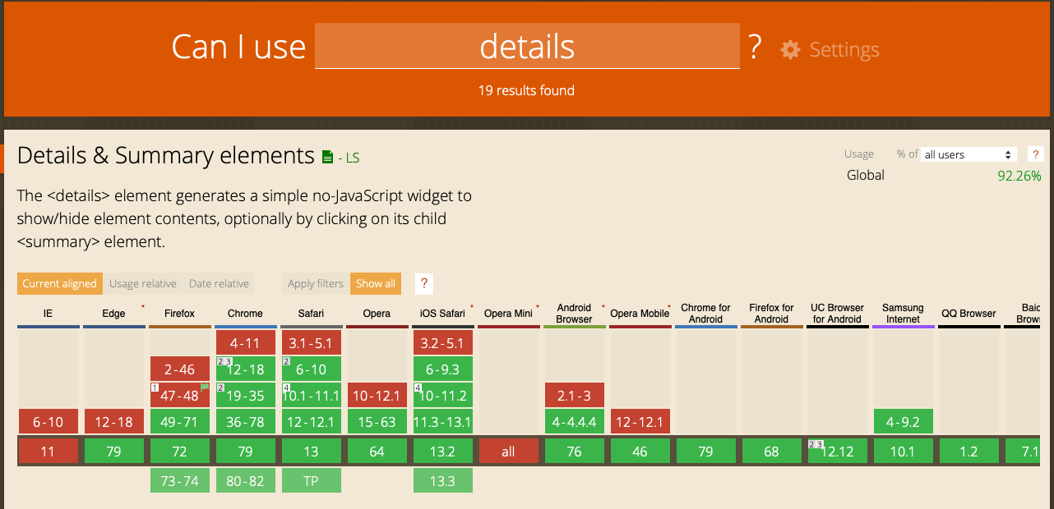This screenshot has width=1054, height=509.
Task: Click the Firefox 2-46 version cell
Action: point(180,369)
